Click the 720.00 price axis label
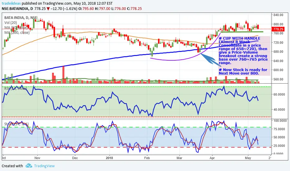The height and width of the screenshot is (171, 290). [x=278, y=43]
